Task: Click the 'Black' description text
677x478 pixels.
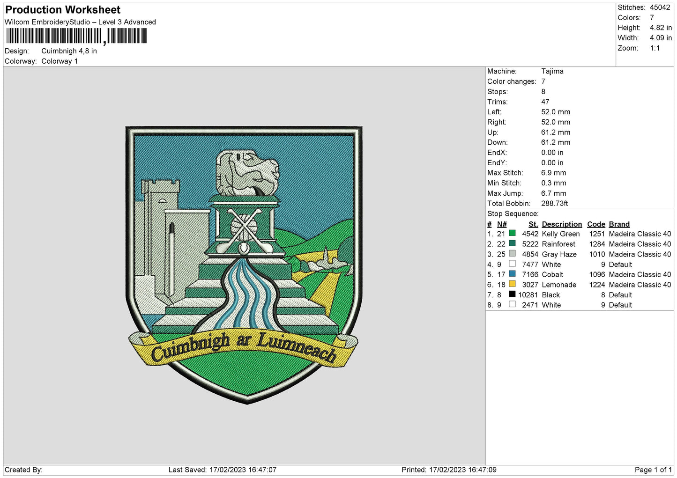Action: pos(551,295)
